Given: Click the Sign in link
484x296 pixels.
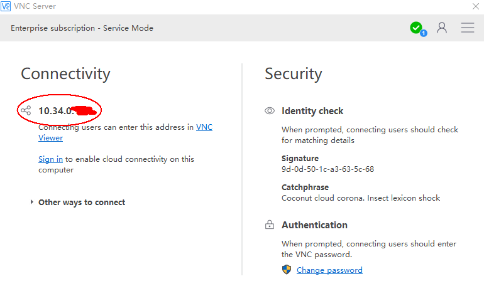Looking at the screenshot, I should (51, 159).
